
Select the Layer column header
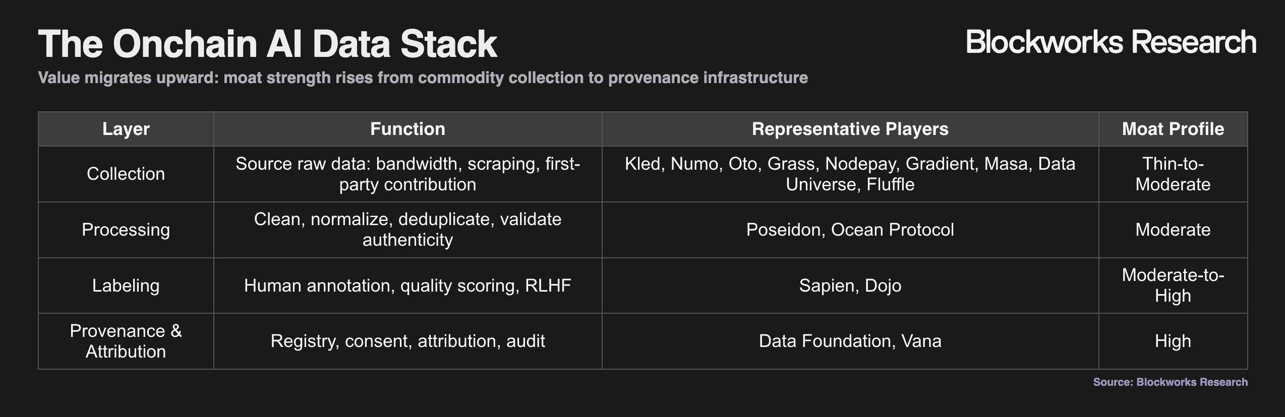point(126,129)
